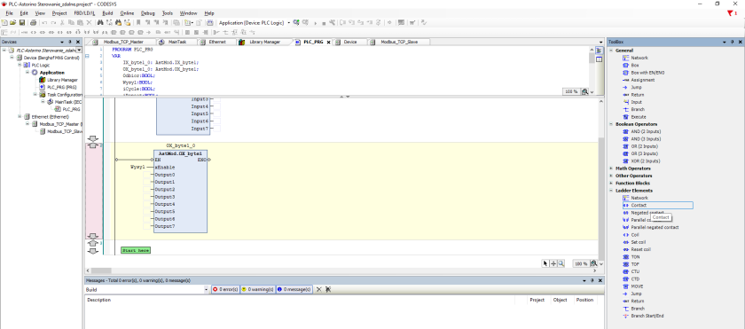This screenshot has width=745, height=329.
Task: Select Execute toolbox element
Action: [638, 117]
